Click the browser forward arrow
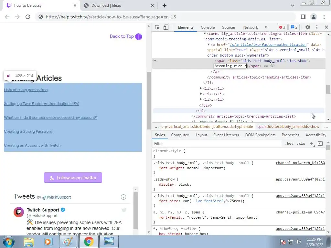331x248 pixels. pyautogui.click(x=17, y=17)
